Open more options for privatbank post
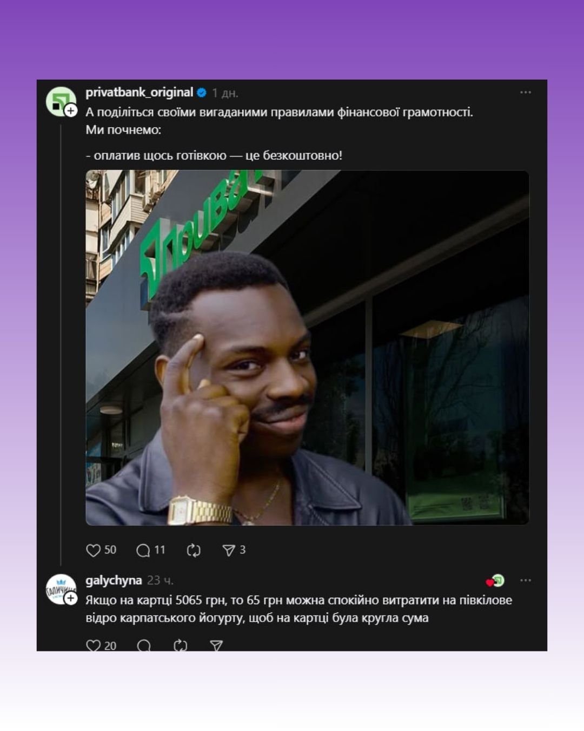 pos(525,93)
